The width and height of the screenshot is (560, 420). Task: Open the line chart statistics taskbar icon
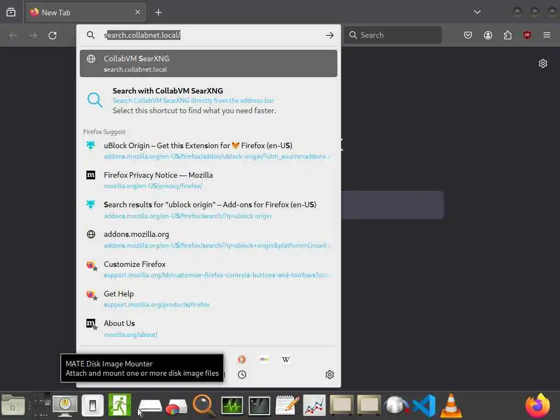tap(314, 405)
